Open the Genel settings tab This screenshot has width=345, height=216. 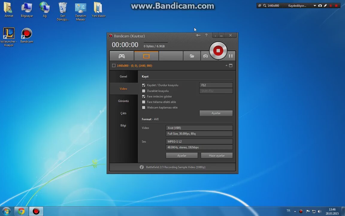point(123,76)
